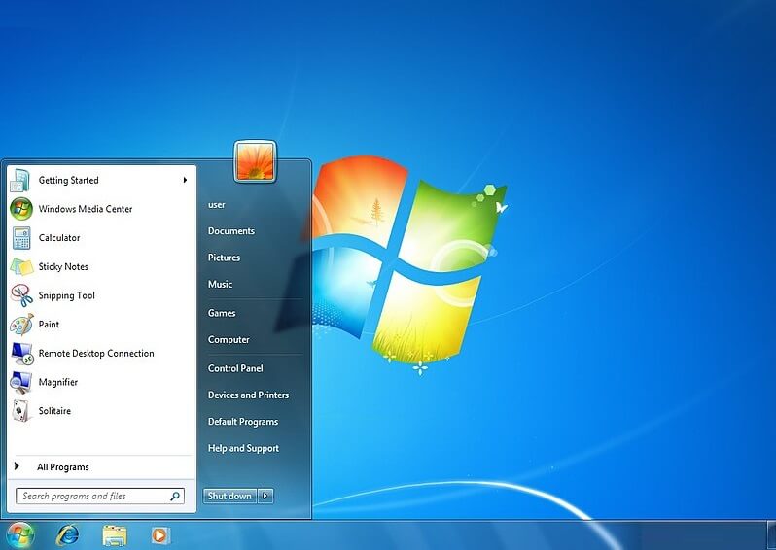The height and width of the screenshot is (550, 776).
Task: Launch the Snipping Tool scissors icon
Action: 21,295
